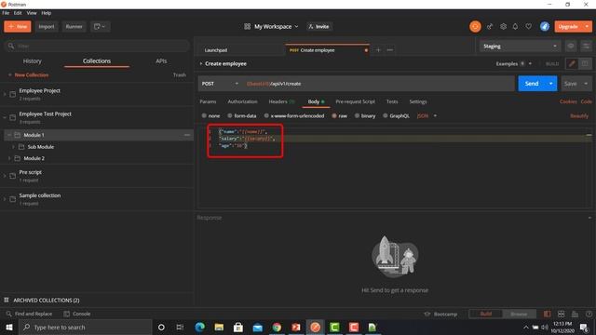The width and height of the screenshot is (596, 335).
Task: Switch to the Launchpad tab
Action: coord(216,50)
